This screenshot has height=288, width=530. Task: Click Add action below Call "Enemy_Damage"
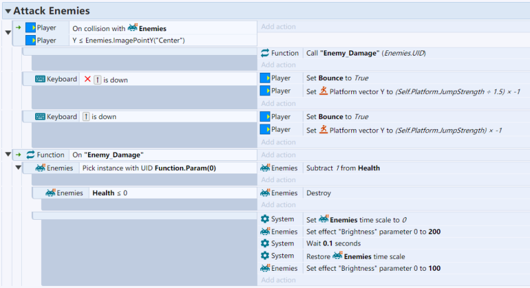[278, 65]
